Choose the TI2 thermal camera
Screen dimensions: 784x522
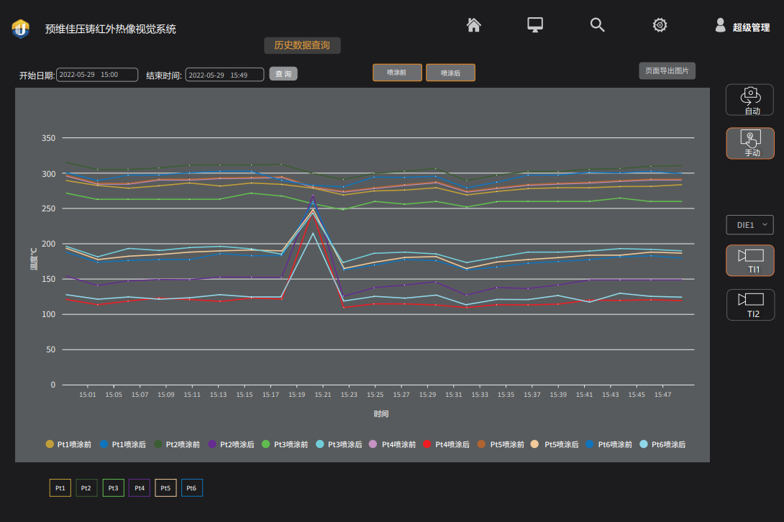750,305
